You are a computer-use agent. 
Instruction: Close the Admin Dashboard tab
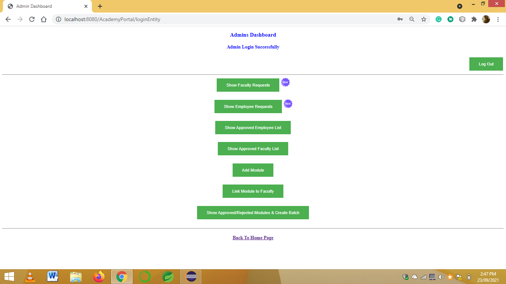click(86, 6)
